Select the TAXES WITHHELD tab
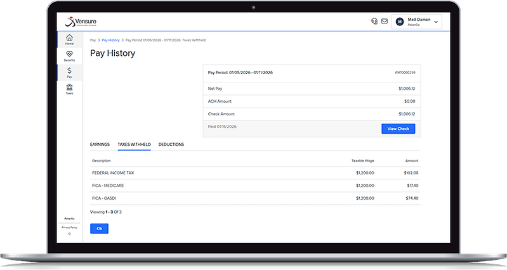 coord(134,145)
